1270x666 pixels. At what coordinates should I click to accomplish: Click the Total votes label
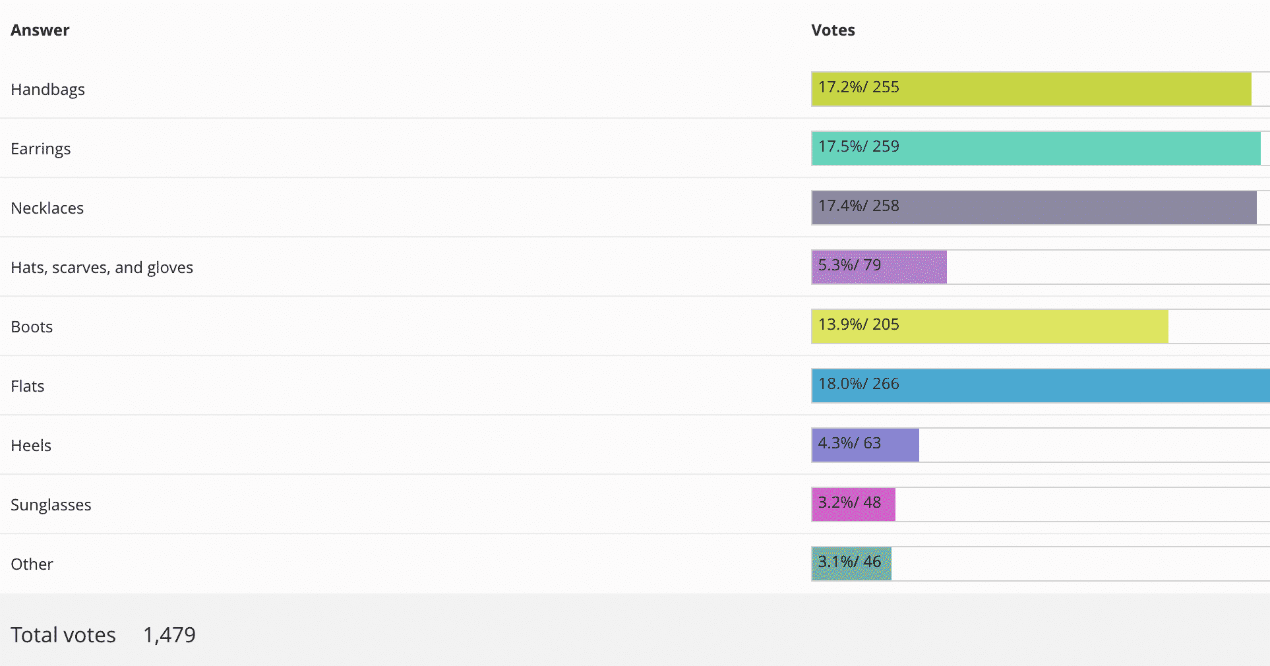click(x=63, y=635)
